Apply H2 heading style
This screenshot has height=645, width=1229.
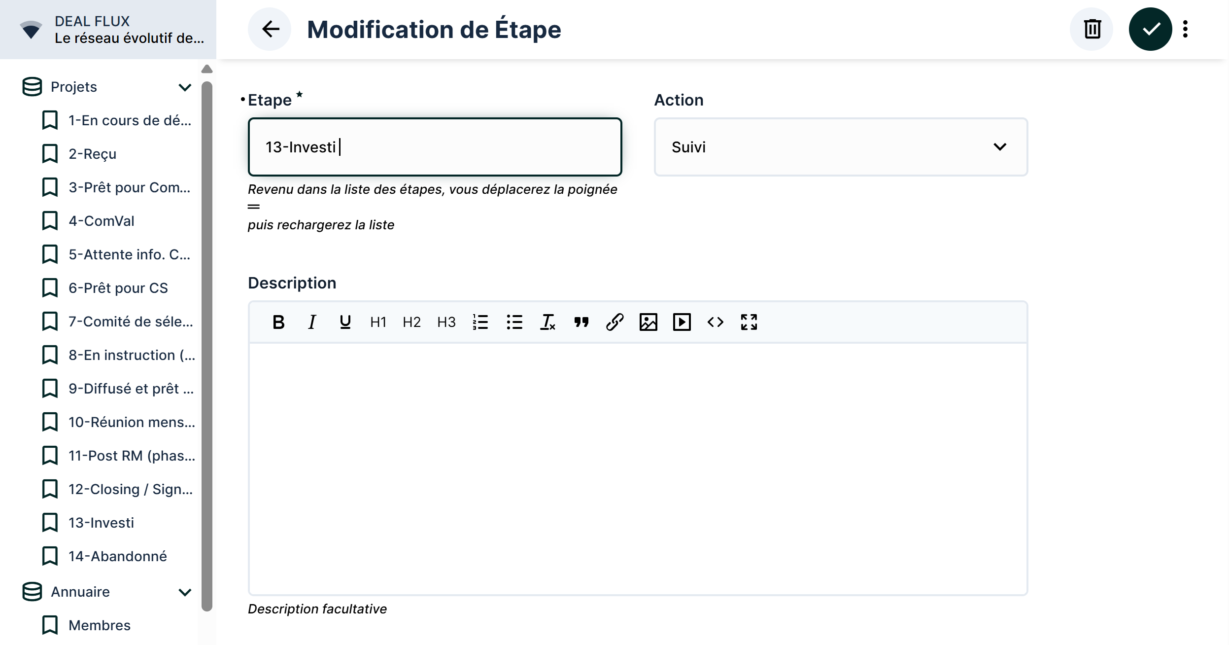click(x=412, y=322)
